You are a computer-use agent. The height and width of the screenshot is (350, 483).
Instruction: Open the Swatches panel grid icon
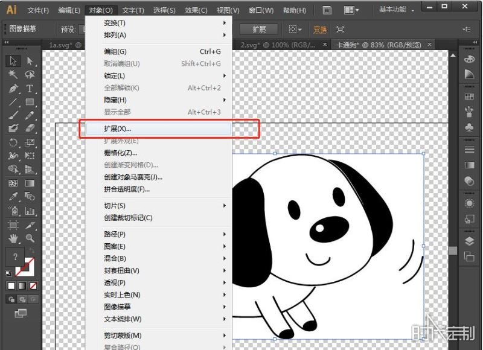[469, 97]
